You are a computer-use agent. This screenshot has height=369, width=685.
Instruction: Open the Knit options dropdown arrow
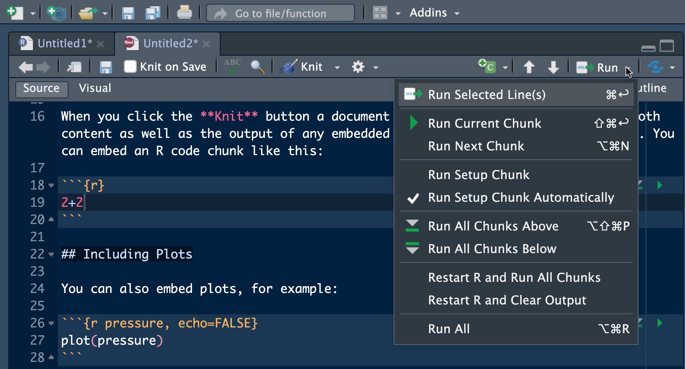337,67
